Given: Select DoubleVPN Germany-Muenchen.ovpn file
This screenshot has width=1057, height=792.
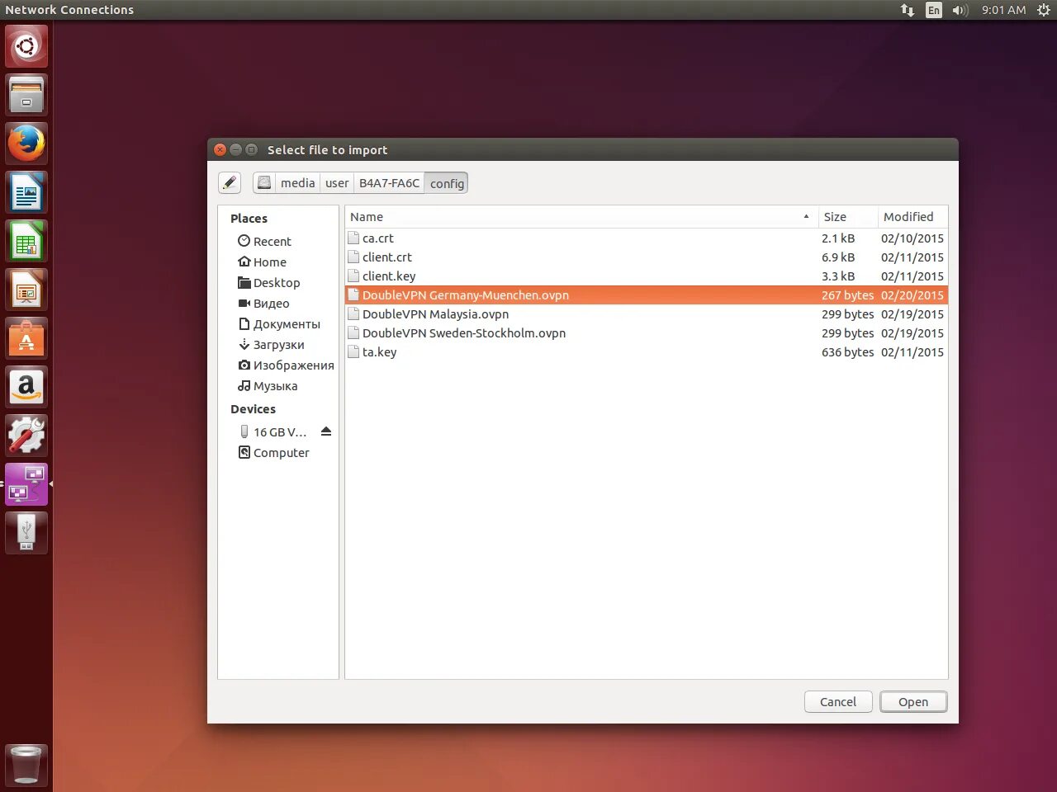Looking at the screenshot, I should pyautogui.click(x=646, y=295).
